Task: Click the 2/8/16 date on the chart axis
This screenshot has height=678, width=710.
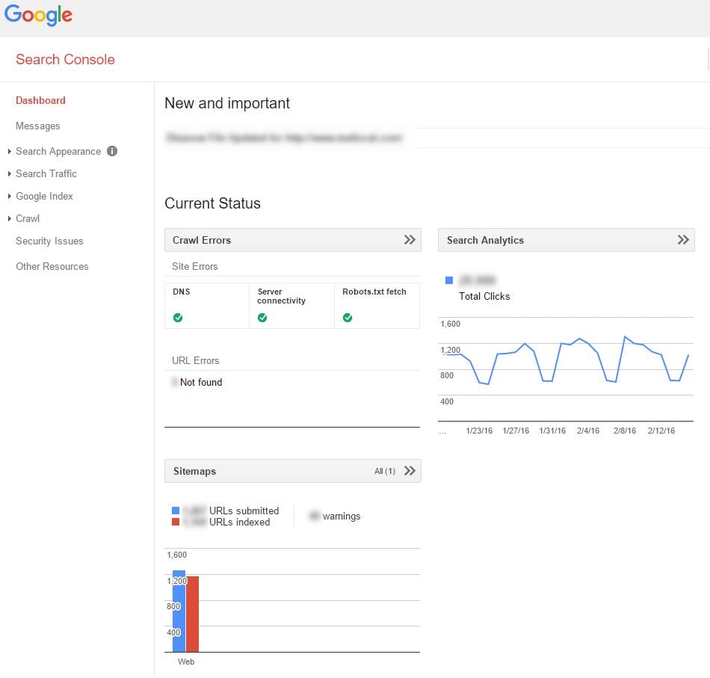Action: (625, 431)
